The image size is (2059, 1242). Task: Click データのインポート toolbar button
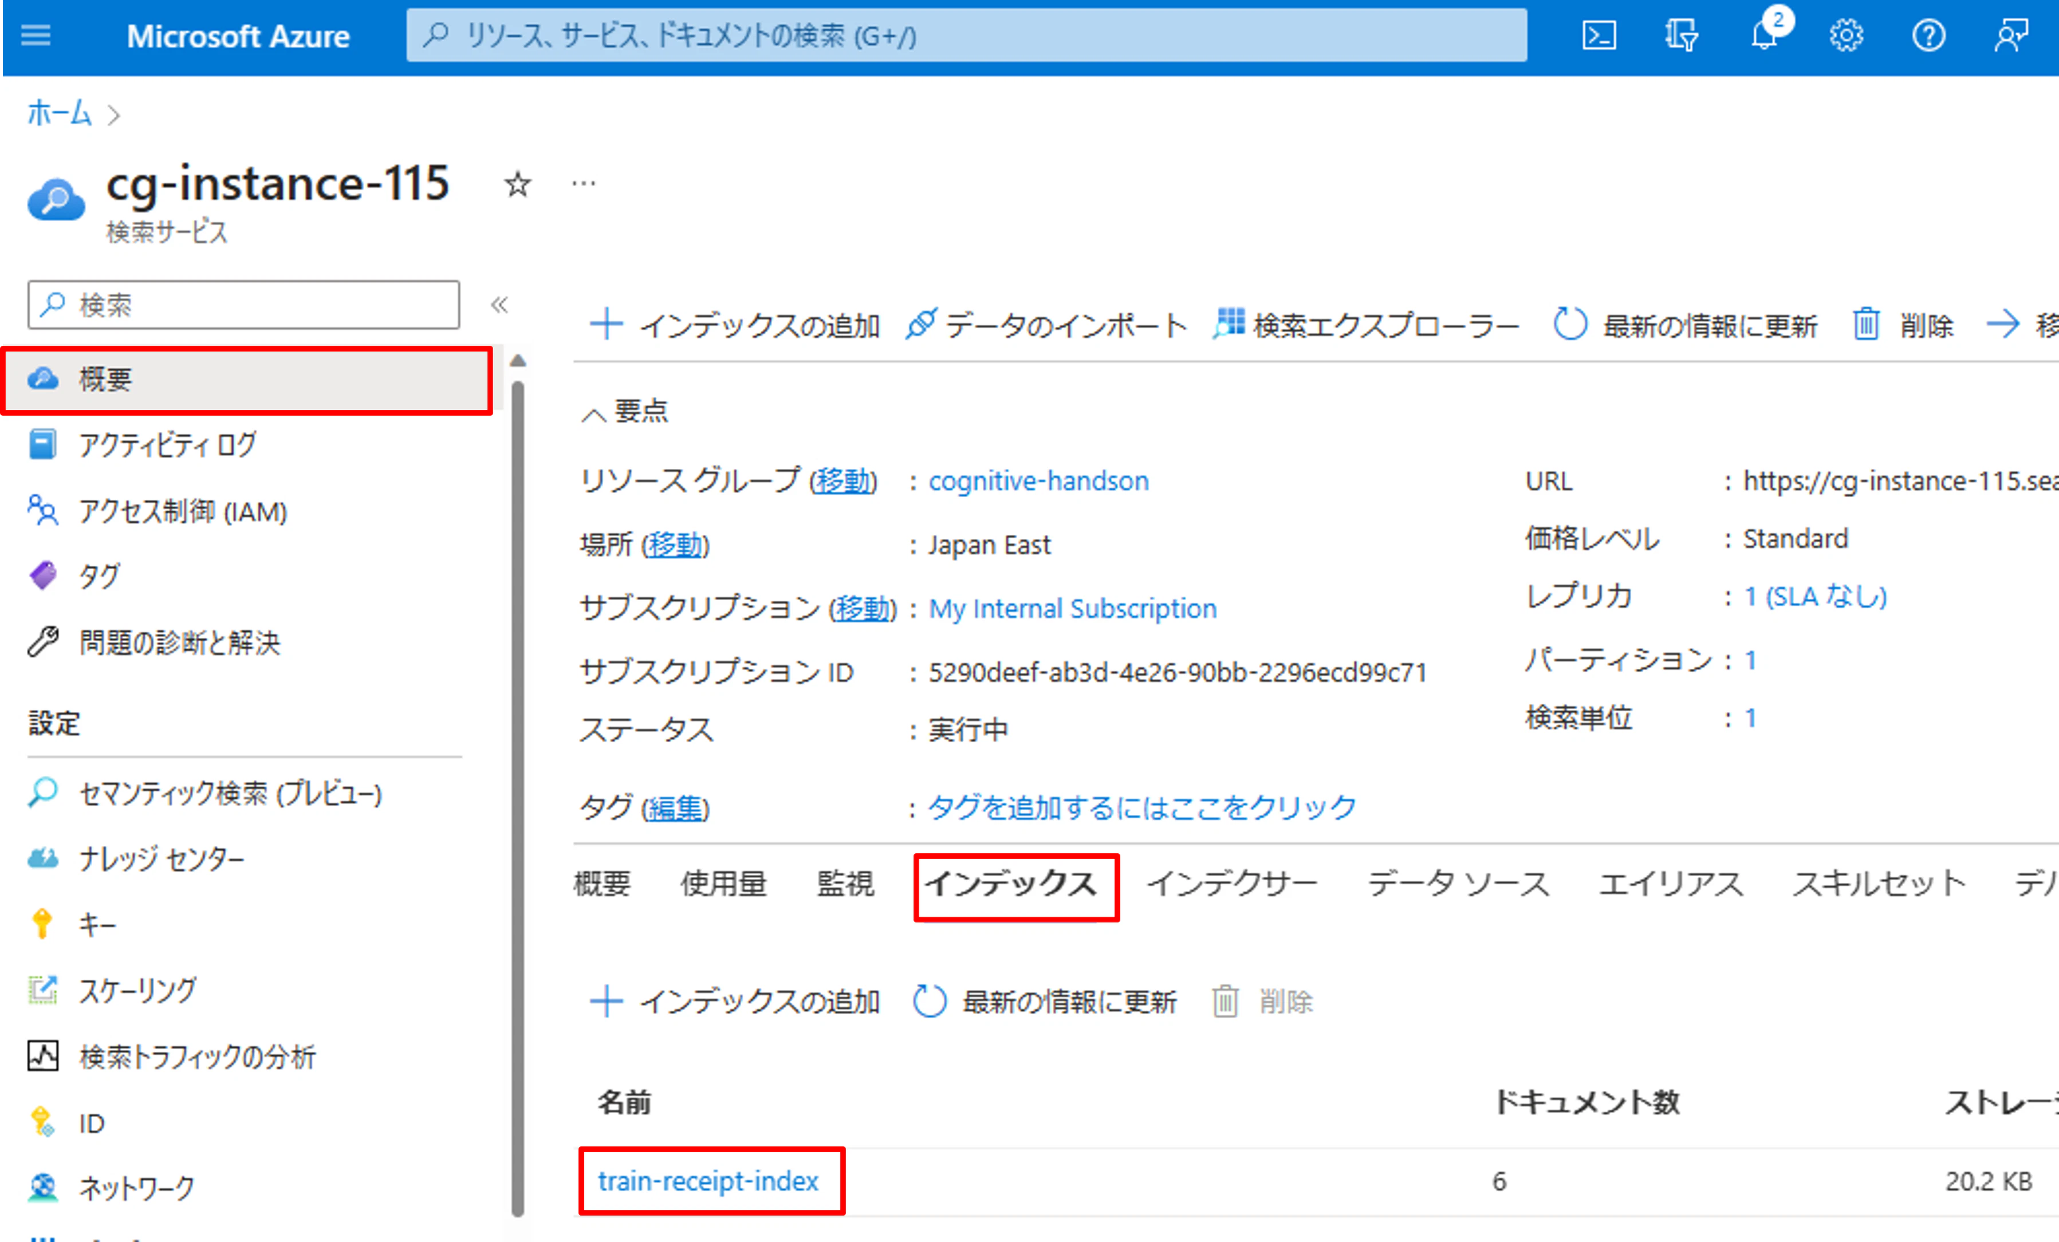point(1045,325)
